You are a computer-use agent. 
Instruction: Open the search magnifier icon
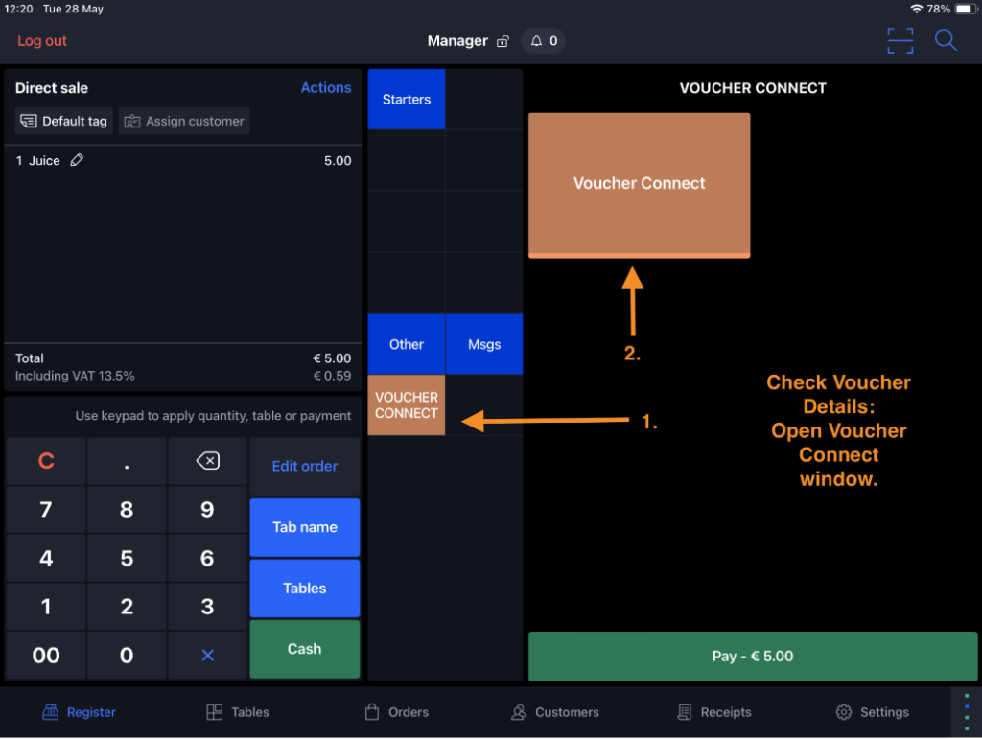[946, 41]
